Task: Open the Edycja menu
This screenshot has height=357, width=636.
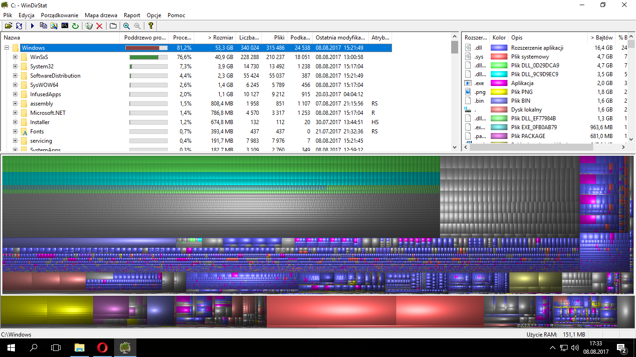Action: tap(27, 15)
